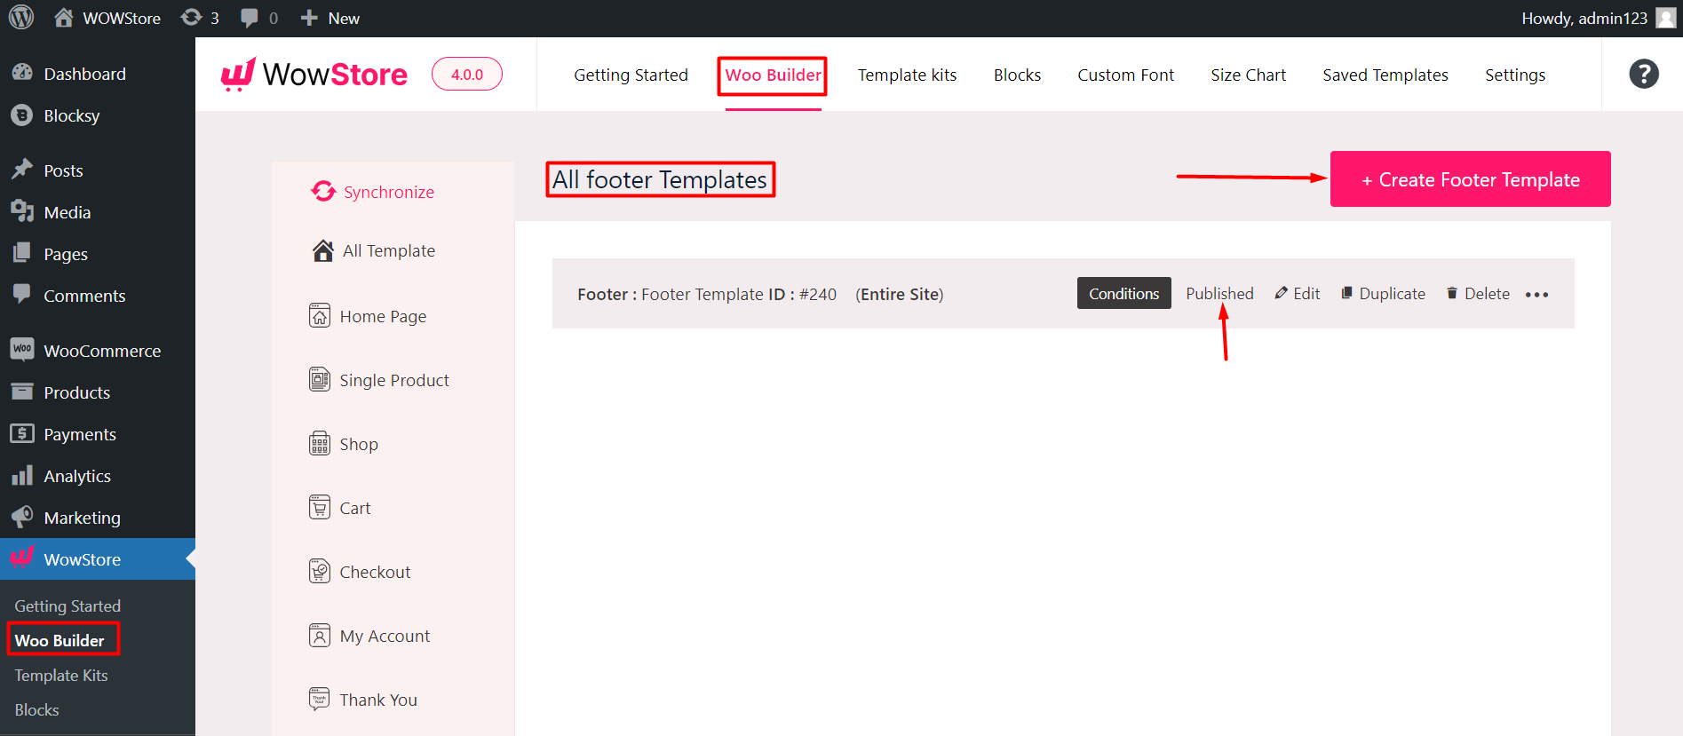
Task: Click the WordPress logo icon
Action: click(21, 18)
